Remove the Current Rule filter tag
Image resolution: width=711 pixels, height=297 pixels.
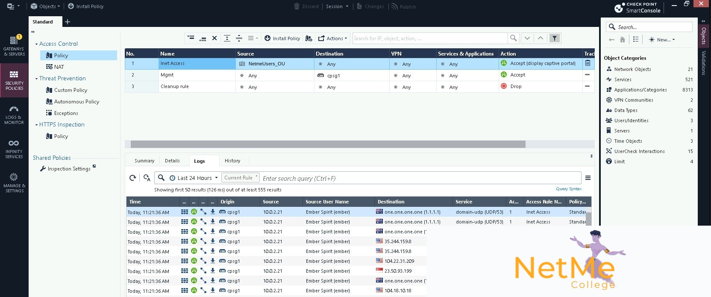(x=256, y=176)
